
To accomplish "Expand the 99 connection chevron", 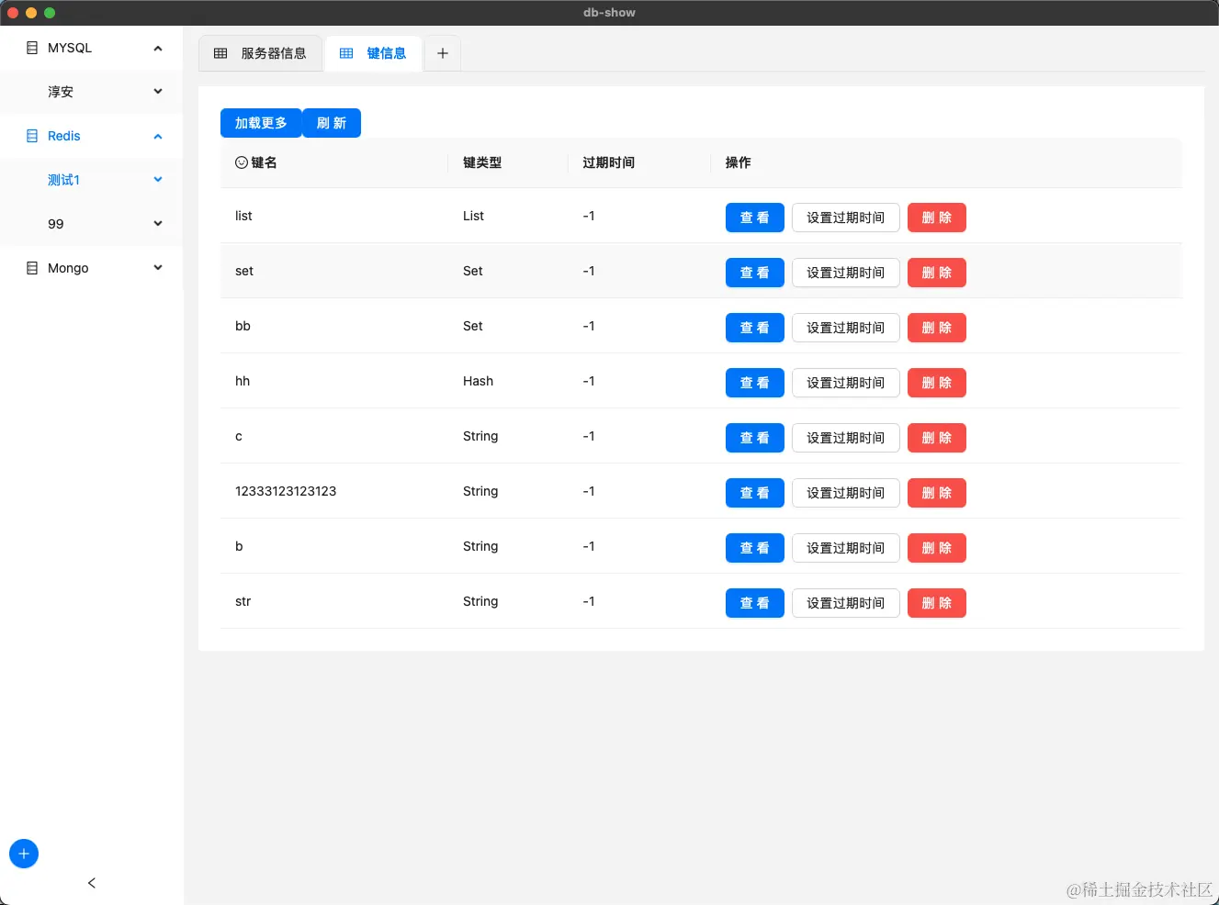I will (x=158, y=224).
